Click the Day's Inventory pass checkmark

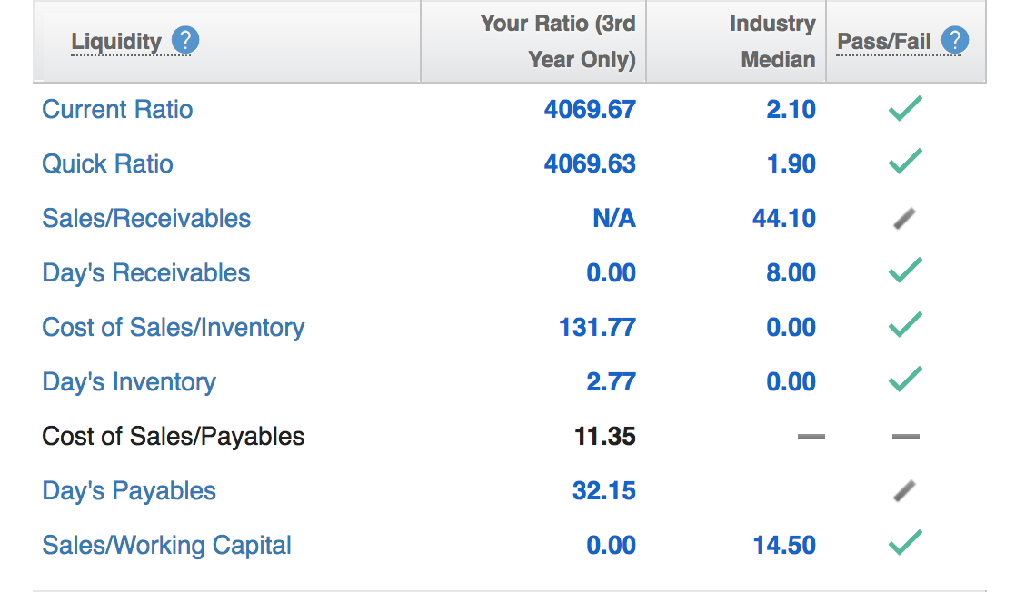pyautogui.click(x=905, y=381)
